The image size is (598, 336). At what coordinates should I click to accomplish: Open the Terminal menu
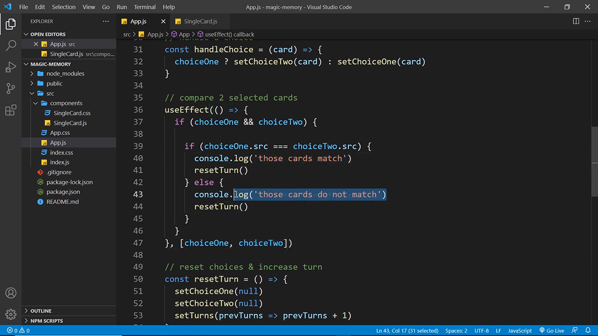[145, 7]
